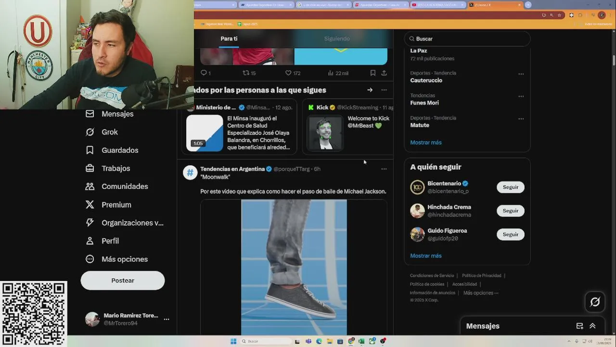The height and width of the screenshot is (347, 616).
Task: Click the hashtag avatar of Tendencias en Argentina
Action: (190, 173)
